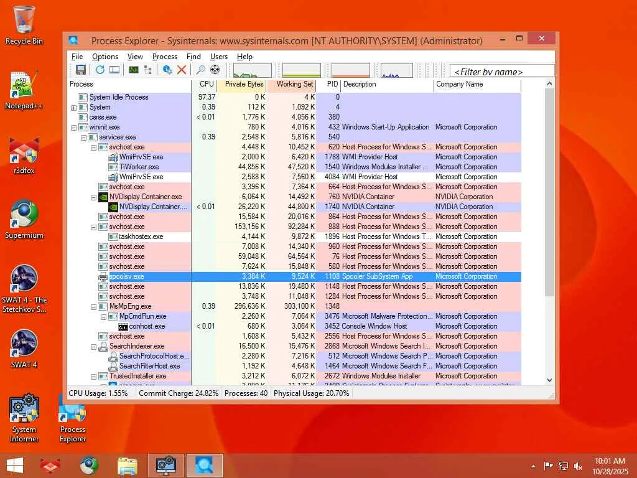This screenshot has height=478, width=637.
Task: Open the Help menu
Action: 244,57
